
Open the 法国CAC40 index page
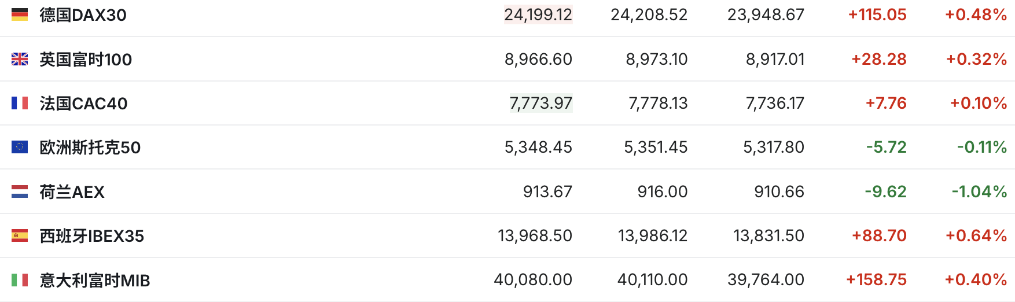tap(83, 104)
